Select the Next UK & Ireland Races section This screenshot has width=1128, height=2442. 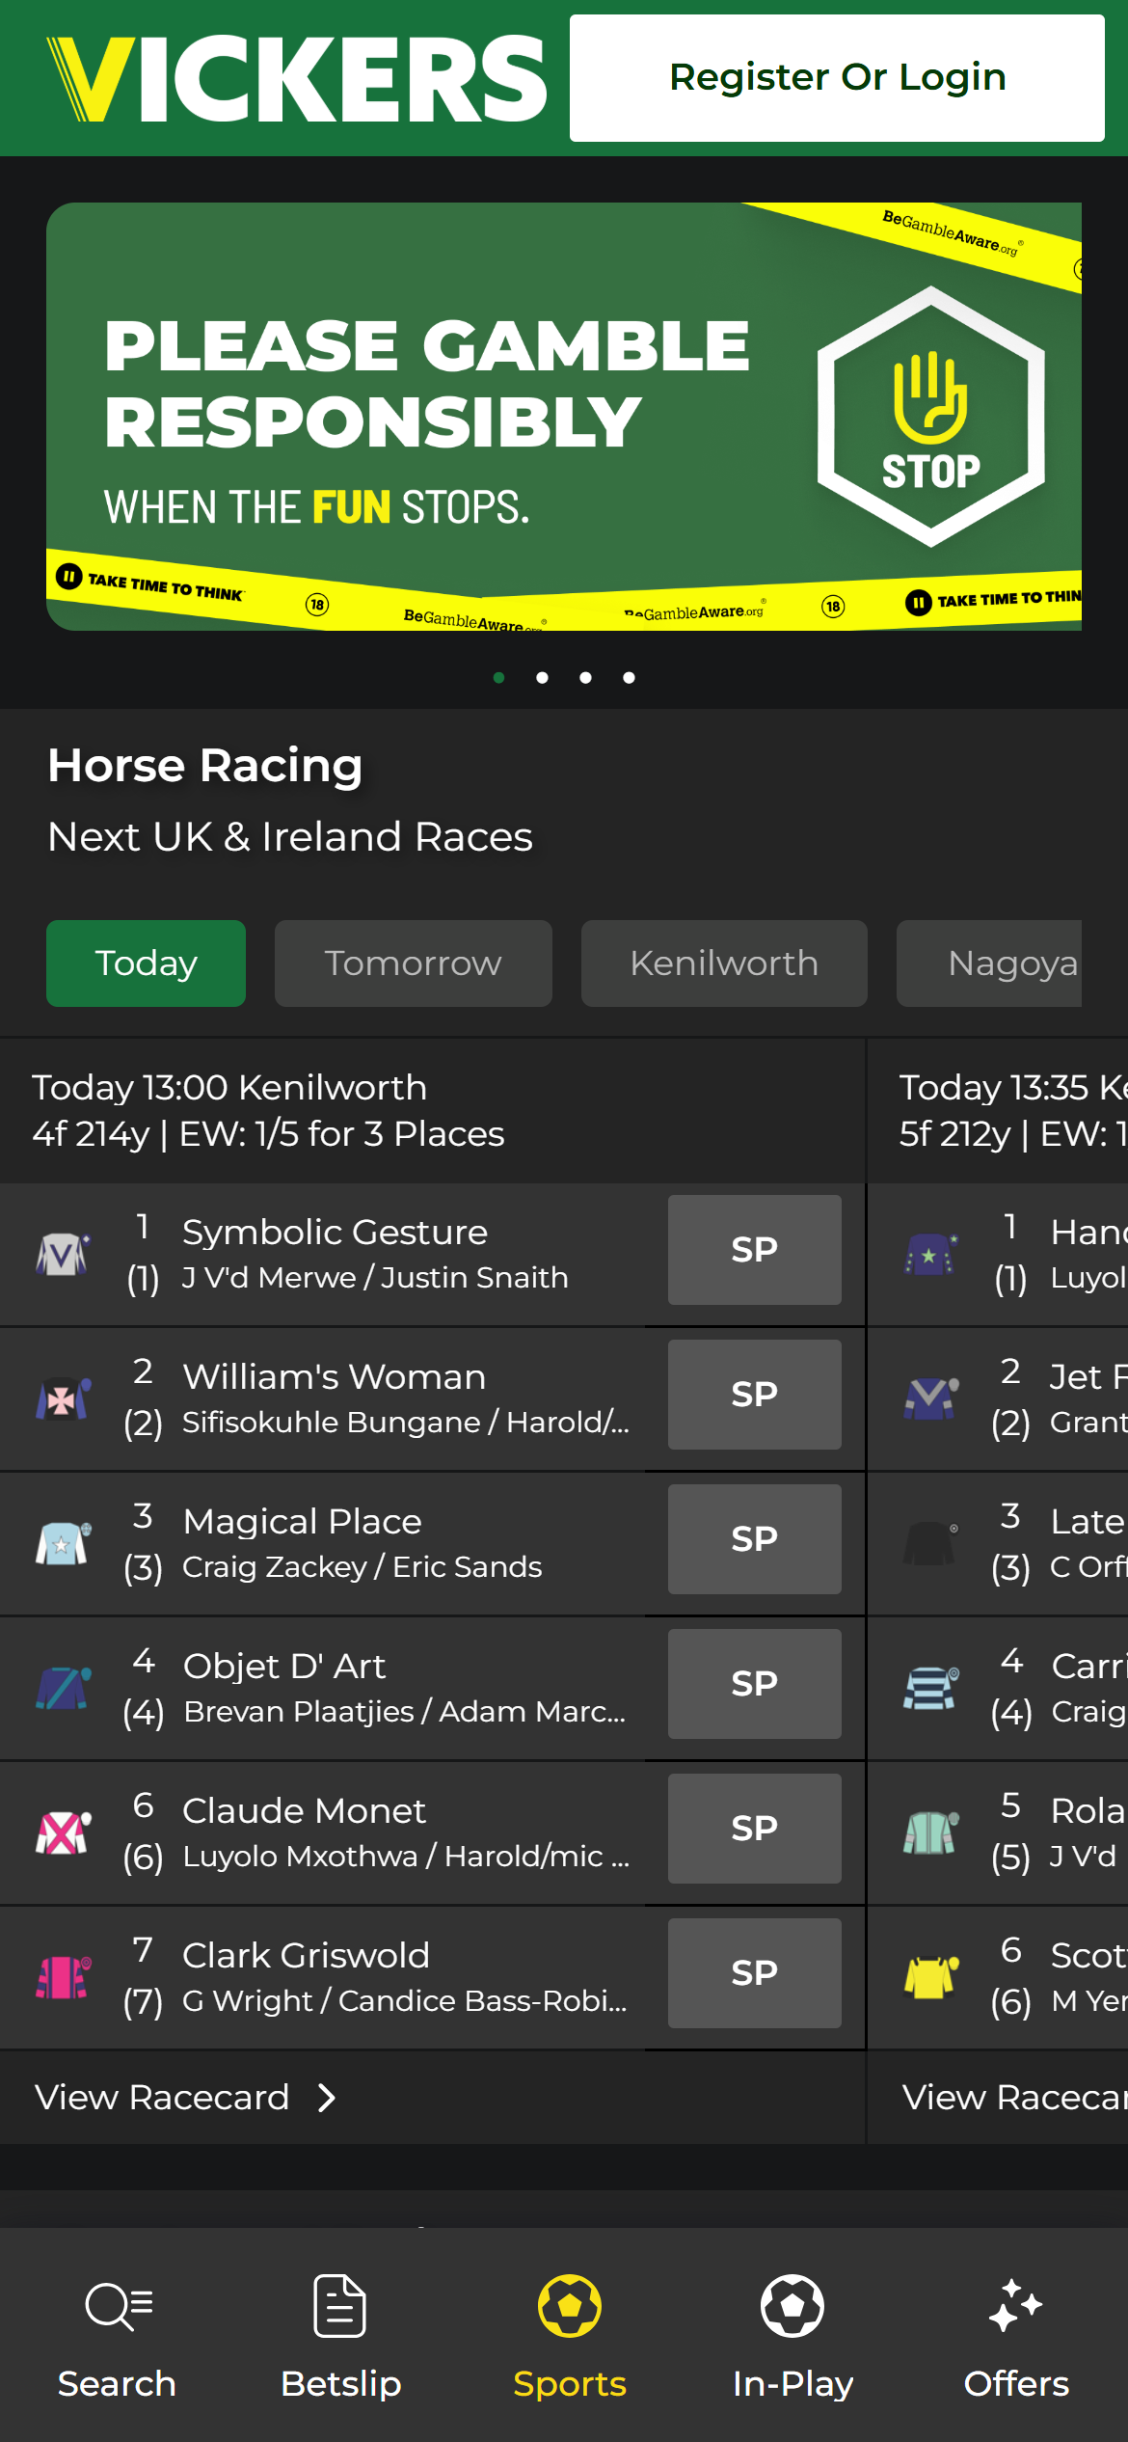(x=289, y=837)
